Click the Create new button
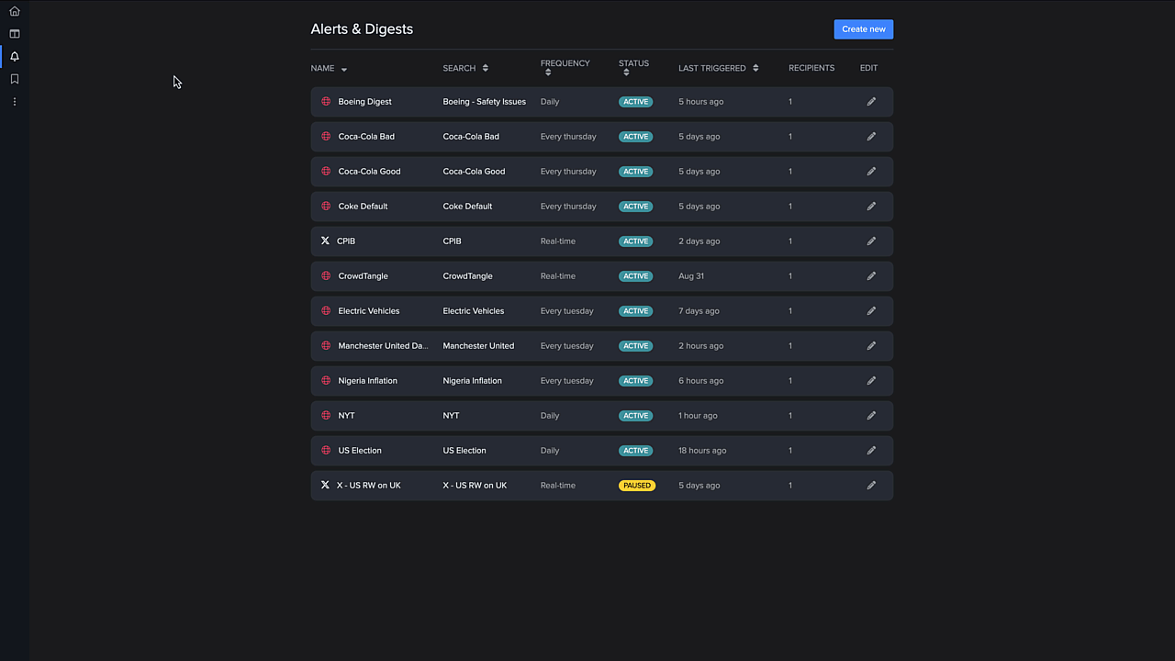1175x661 pixels. pos(863,29)
